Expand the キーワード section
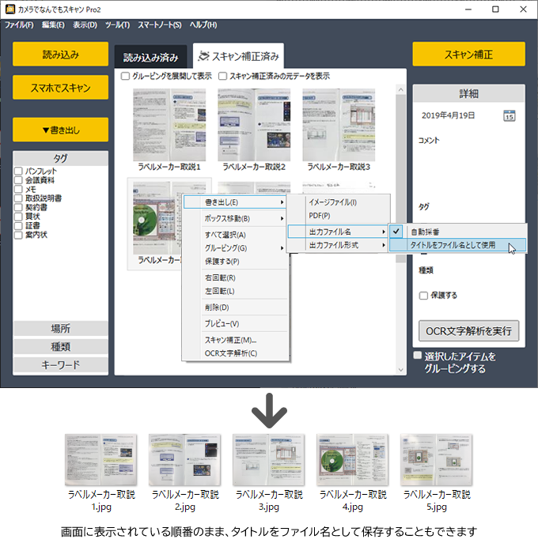The image size is (538, 543). [x=60, y=365]
